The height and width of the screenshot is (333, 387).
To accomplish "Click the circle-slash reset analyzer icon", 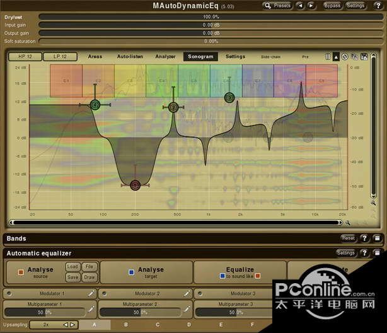I will 345,57.
